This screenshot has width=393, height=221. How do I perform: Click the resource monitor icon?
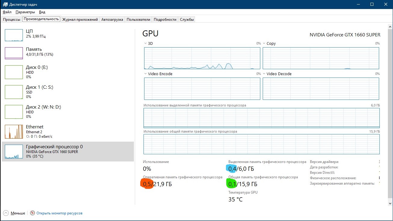point(32,213)
